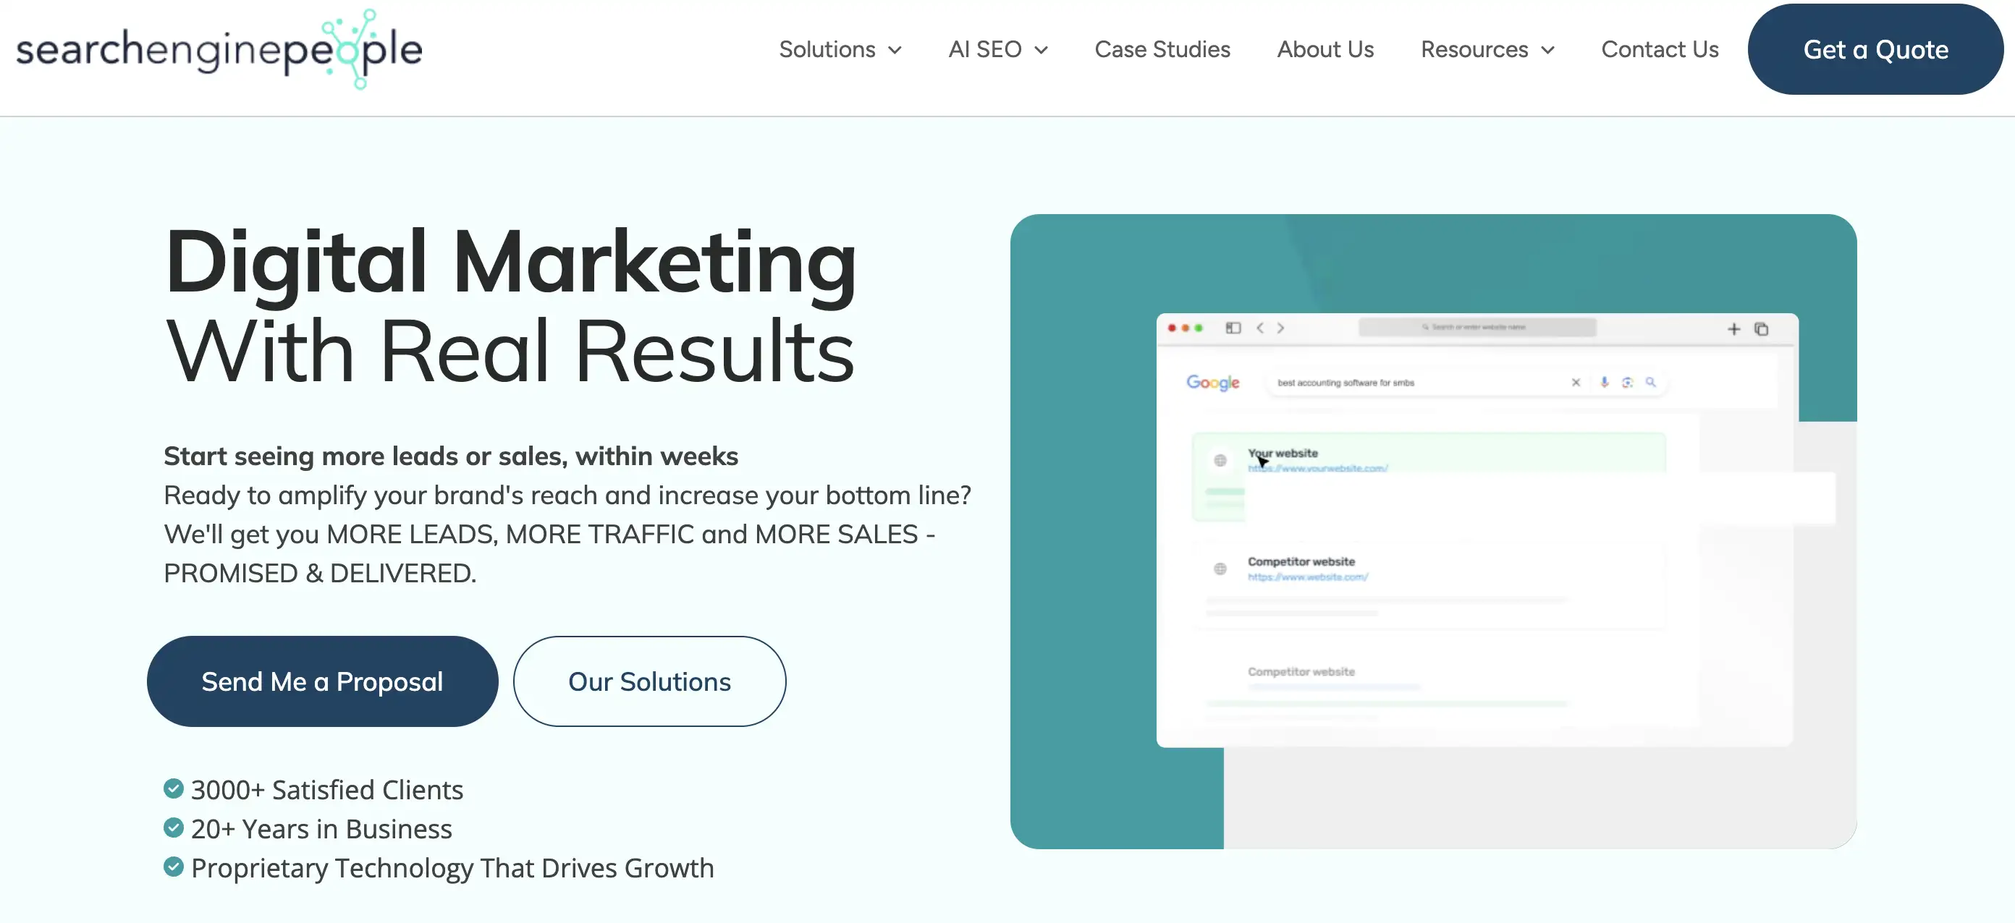Click the magnifier search icon in mock Google bar
The height and width of the screenshot is (923, 2015).
click(1650, 382)
